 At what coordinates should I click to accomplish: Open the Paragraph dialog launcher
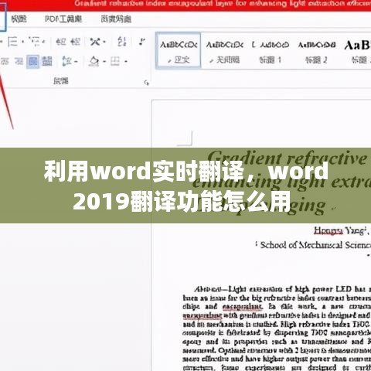coord(146,83)
